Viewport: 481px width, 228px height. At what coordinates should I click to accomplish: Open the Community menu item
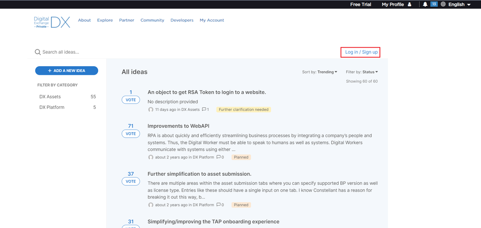pyautogui.click(x=152, y=20)
